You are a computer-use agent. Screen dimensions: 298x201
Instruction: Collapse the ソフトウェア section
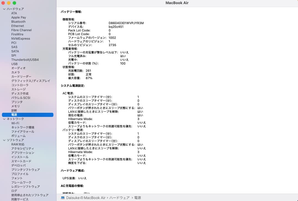click(4, 140)
